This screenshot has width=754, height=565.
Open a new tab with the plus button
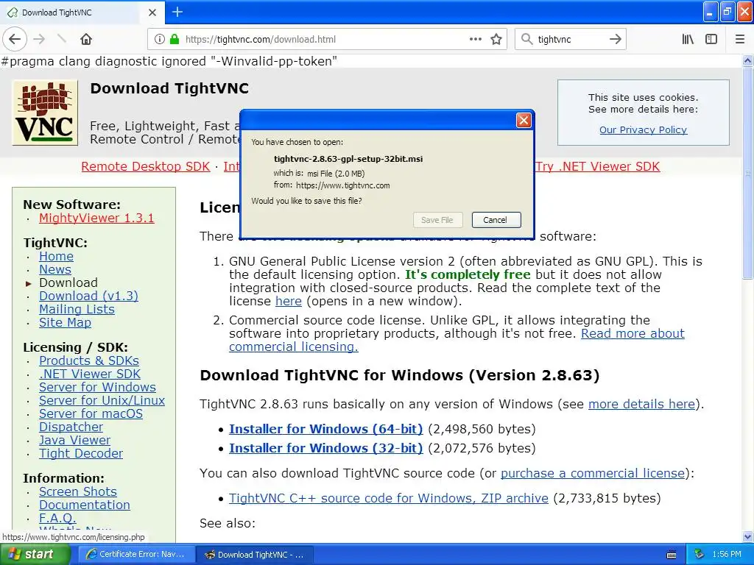177,12
